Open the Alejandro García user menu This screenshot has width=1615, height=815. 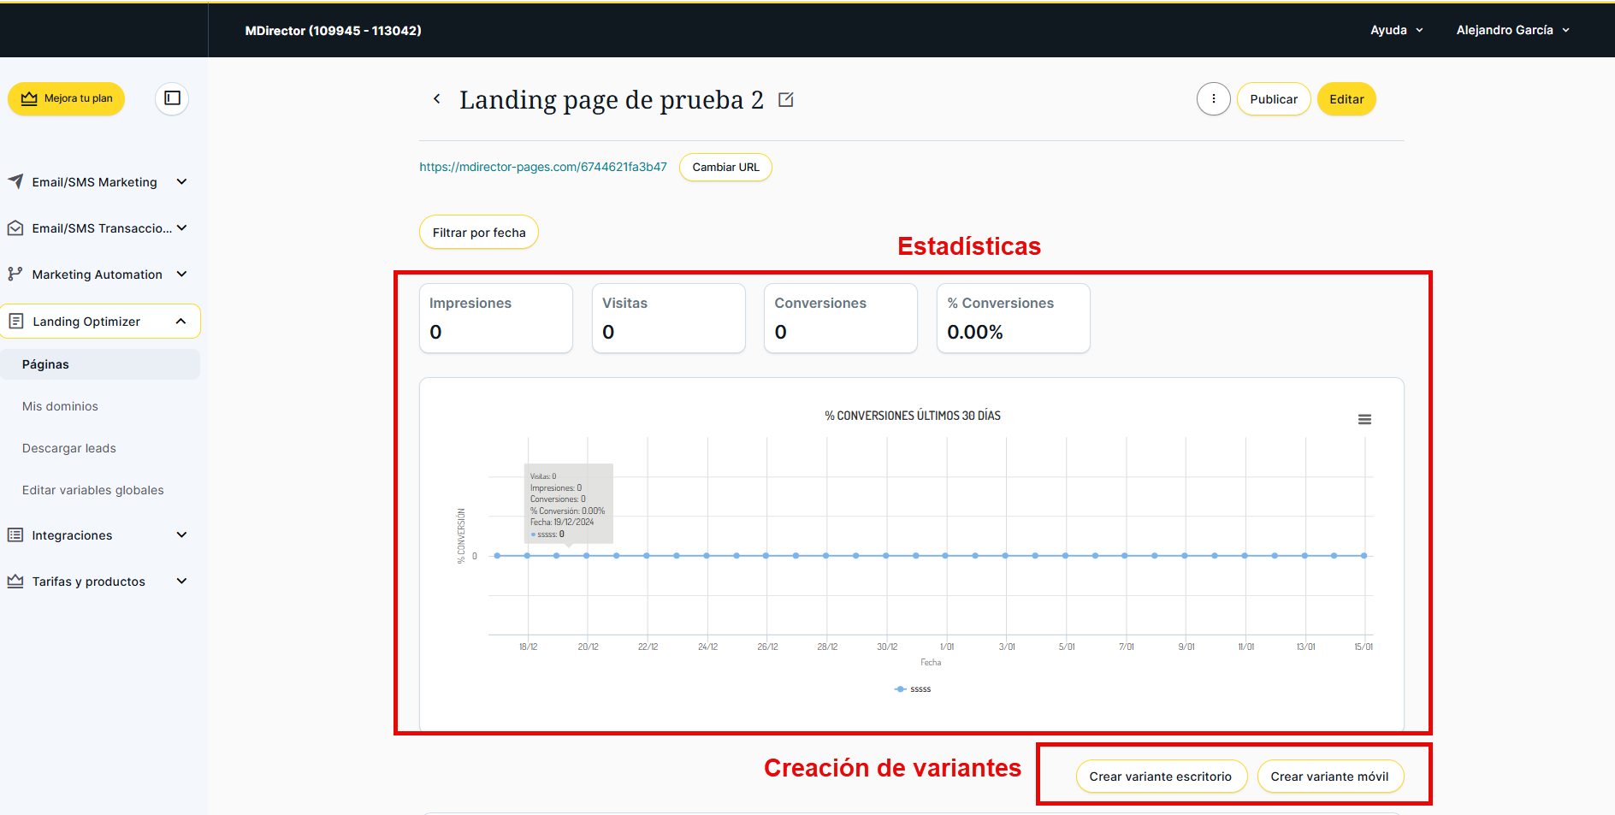click(x=1512, y=30)
